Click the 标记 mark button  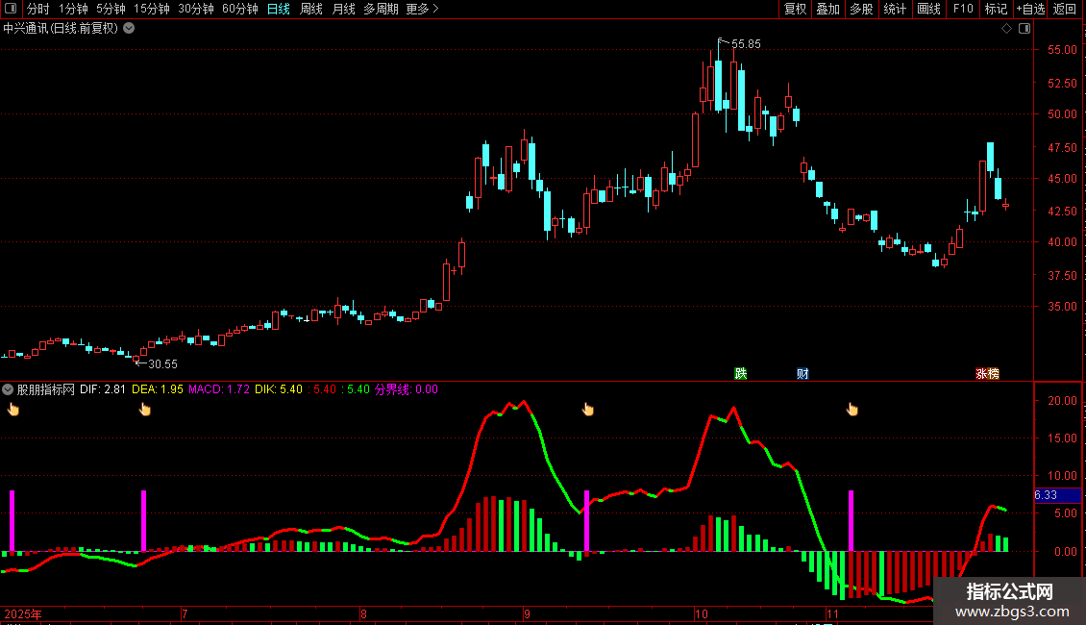coord(996,9)
